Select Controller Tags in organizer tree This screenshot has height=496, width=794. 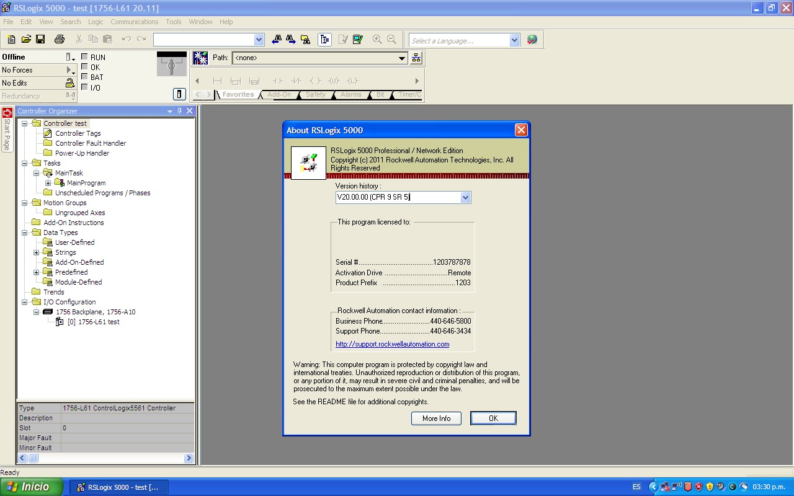pos(78,133)
